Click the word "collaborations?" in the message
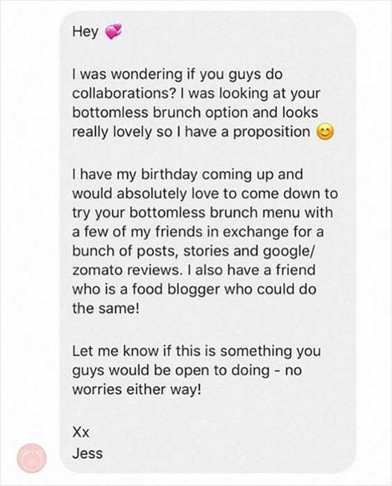The width and height of the screenshot is (392, 486). coord(124,93)
